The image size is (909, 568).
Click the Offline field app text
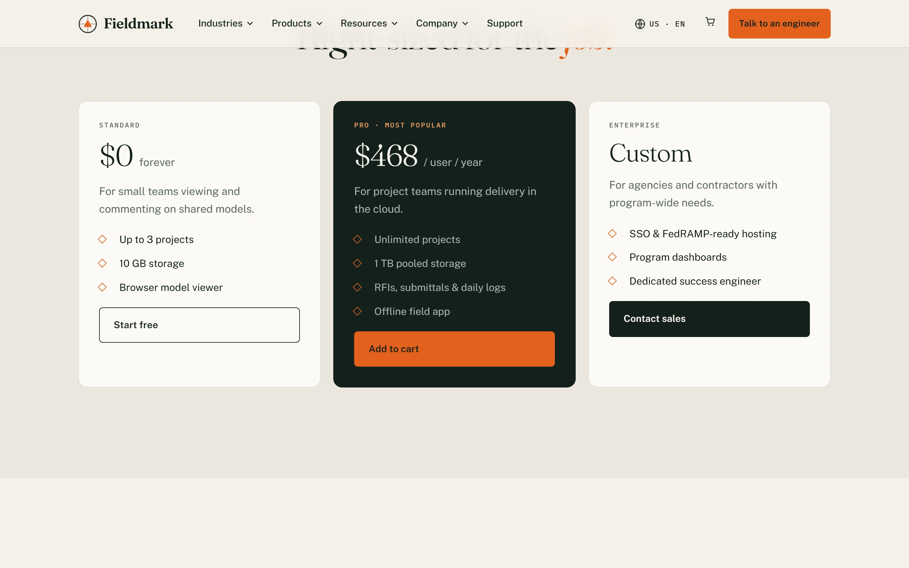412,311
